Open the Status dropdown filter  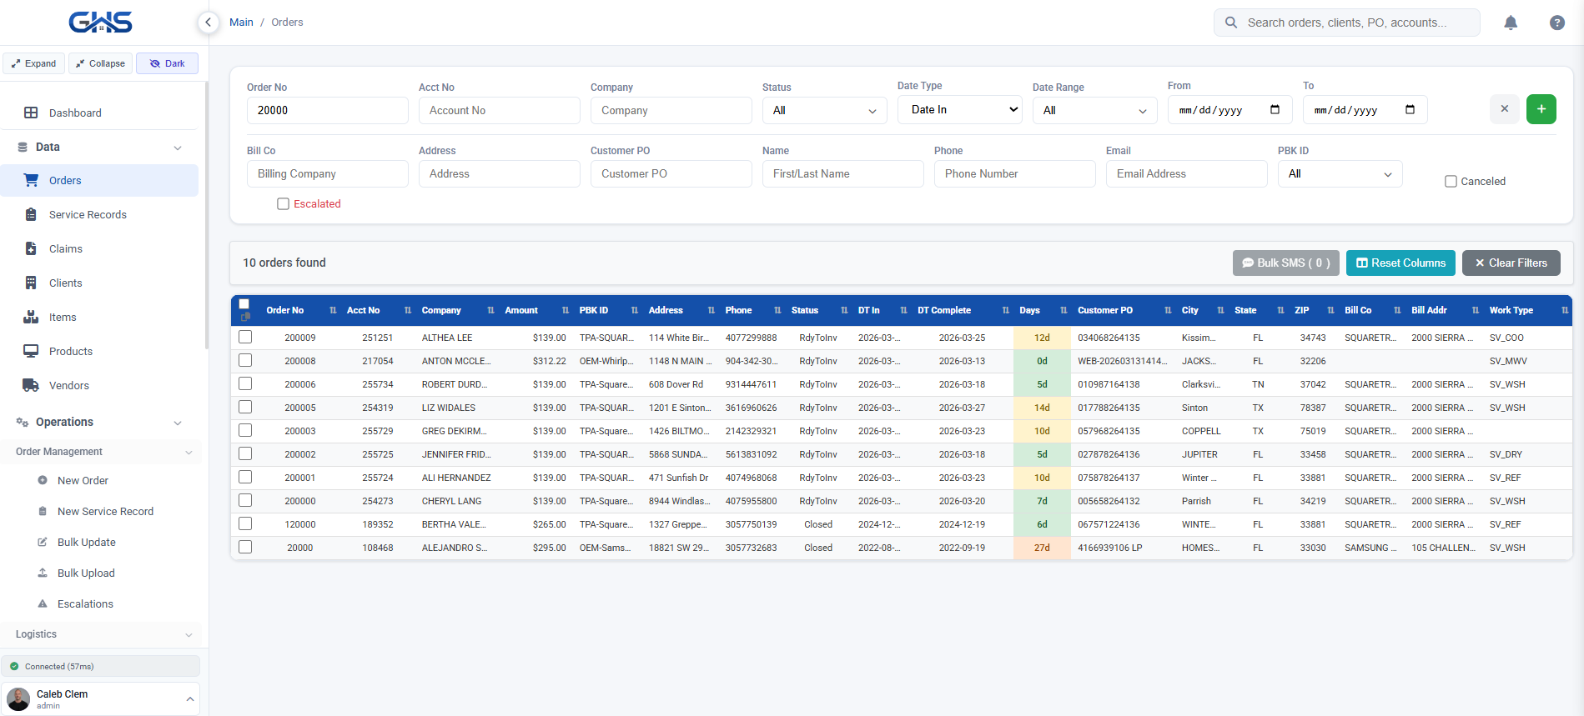[x=824, y=110]
